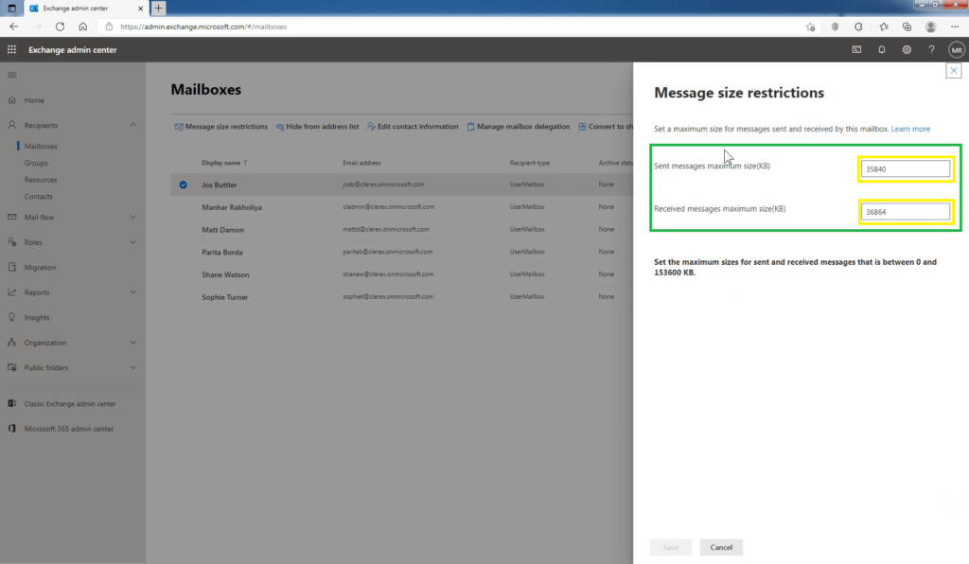Open Microsoft 365 admin center link
This screenshot has height=564, width=969.
coord(68,429)
